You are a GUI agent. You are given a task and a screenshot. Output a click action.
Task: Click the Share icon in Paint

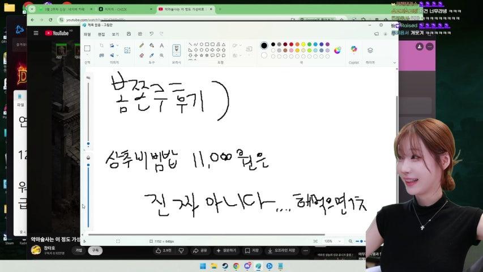pos(140,34)
